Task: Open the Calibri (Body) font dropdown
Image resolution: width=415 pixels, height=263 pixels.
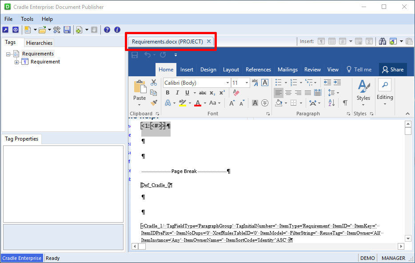Action: click(x=227, y=83)
